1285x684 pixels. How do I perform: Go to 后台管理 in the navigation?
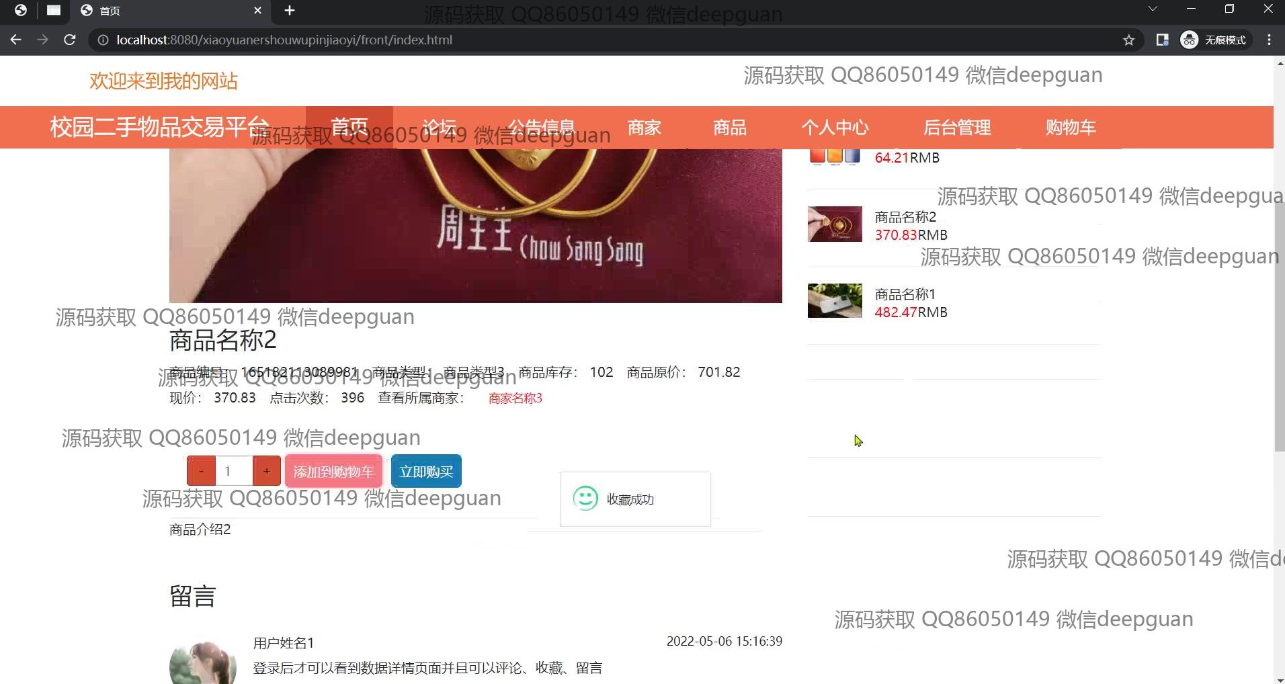[x=957, y=127]
